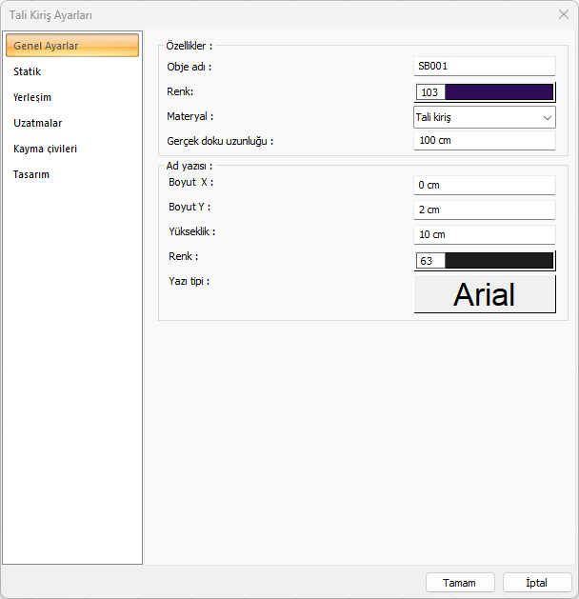Open the Arial font picker button
Image resolution: width=579 pixels, height=599 pixels.
click(484, 294)
